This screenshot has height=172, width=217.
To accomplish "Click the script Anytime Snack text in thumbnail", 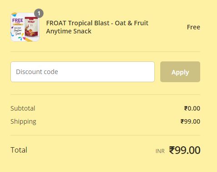I will coord(18,32).
